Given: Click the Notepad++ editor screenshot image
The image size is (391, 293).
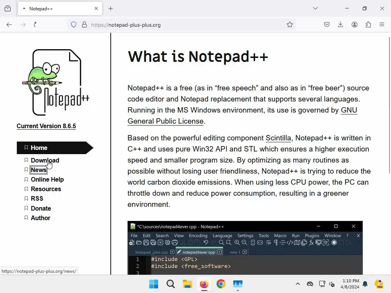Looking at the screenshot, I should (245, 248).
